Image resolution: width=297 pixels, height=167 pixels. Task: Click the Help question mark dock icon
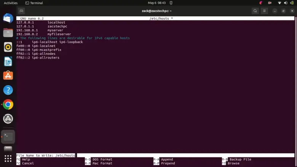(8, 90)
